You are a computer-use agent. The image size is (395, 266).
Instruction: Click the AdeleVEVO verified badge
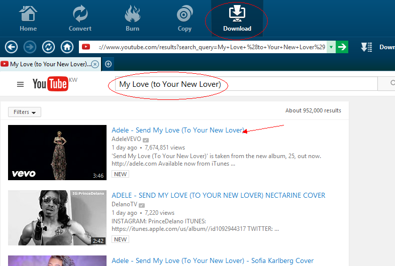pos(146,140)
